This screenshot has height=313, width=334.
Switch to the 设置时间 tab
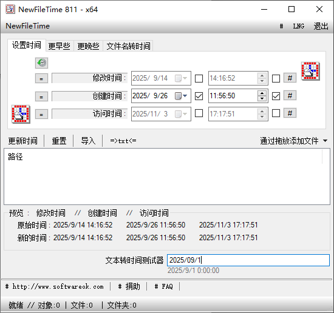[x=27, y=45]
